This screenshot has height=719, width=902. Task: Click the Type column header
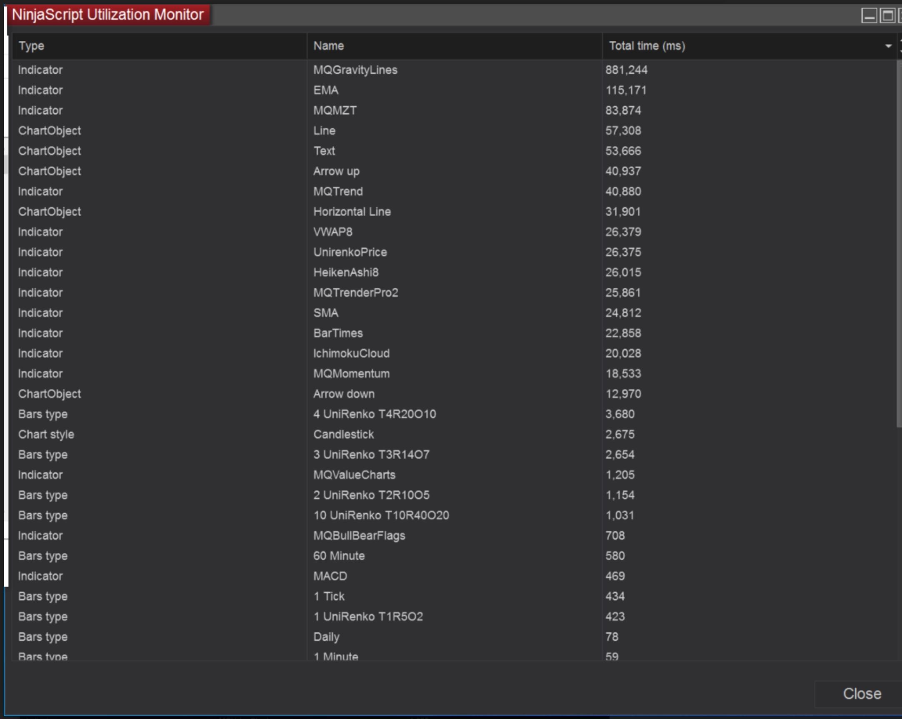(31, 45)
